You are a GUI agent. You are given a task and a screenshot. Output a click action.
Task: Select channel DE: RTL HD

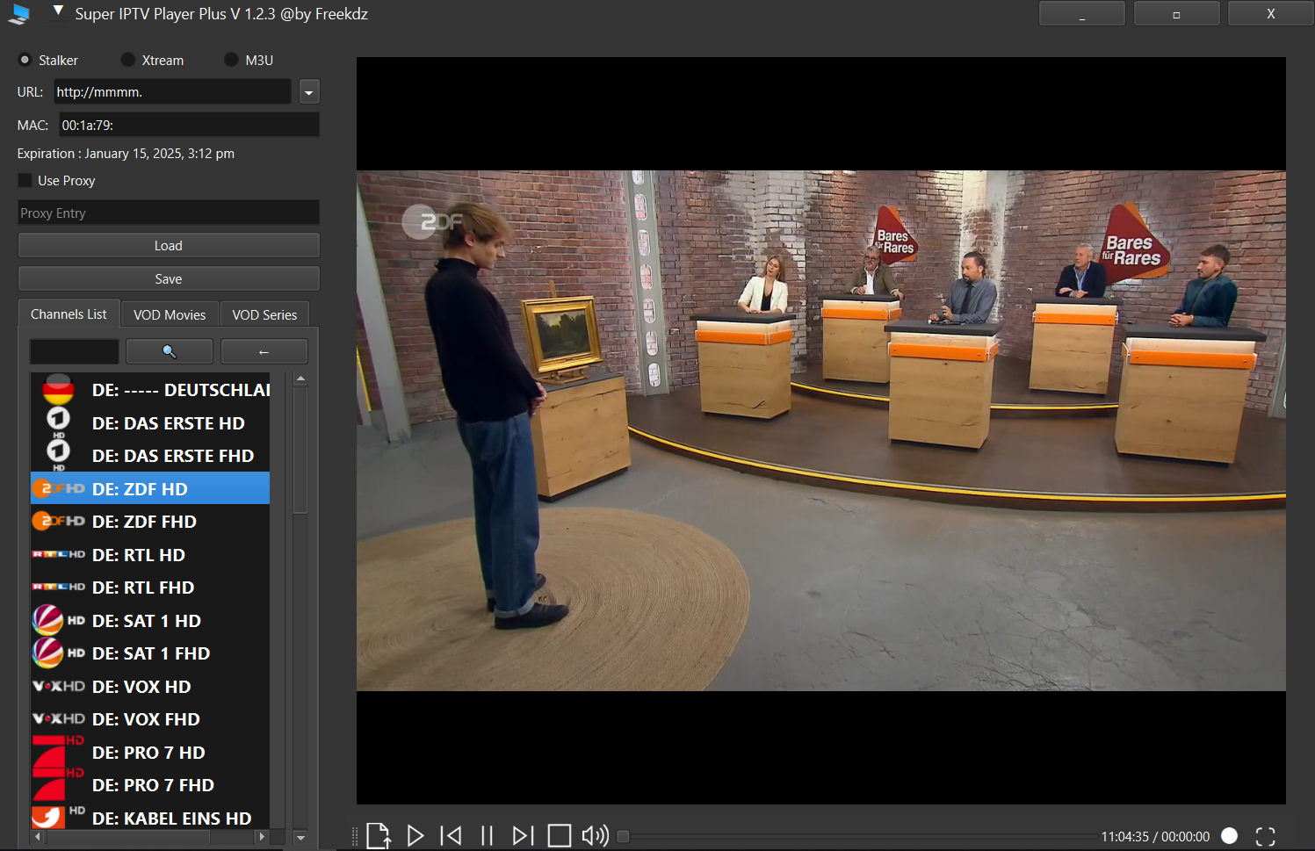(x=150, y=554)
